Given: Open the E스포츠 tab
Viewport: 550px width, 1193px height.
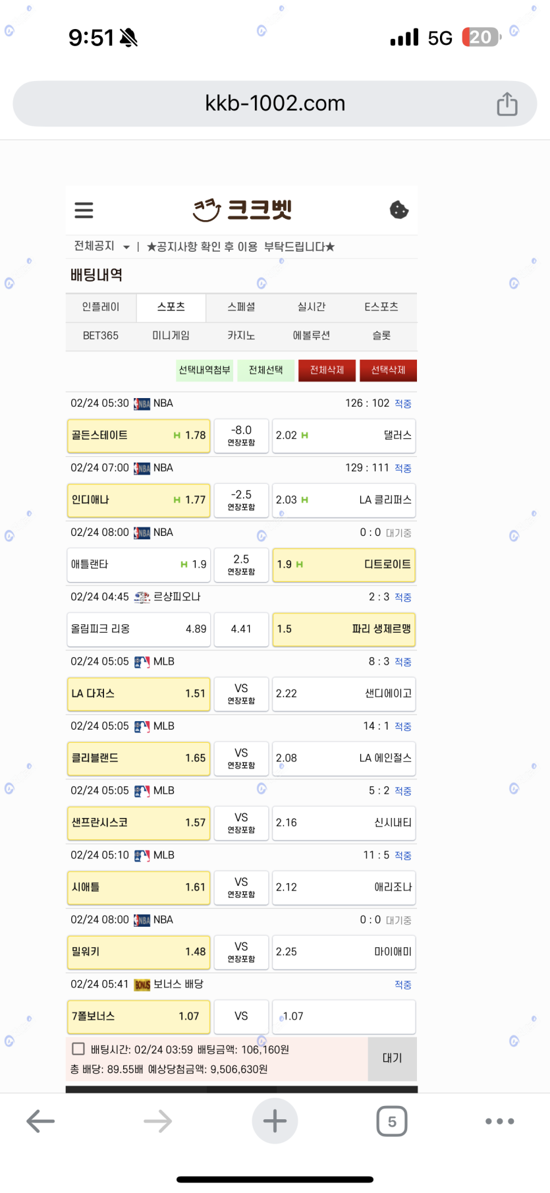Looking at the screenshot, I should 381,307.
